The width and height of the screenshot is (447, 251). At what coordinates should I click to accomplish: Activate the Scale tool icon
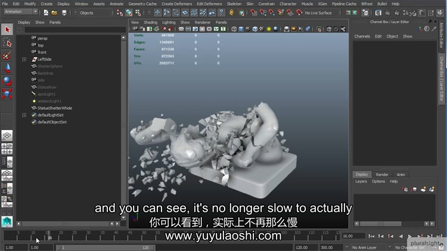point(7,94)
